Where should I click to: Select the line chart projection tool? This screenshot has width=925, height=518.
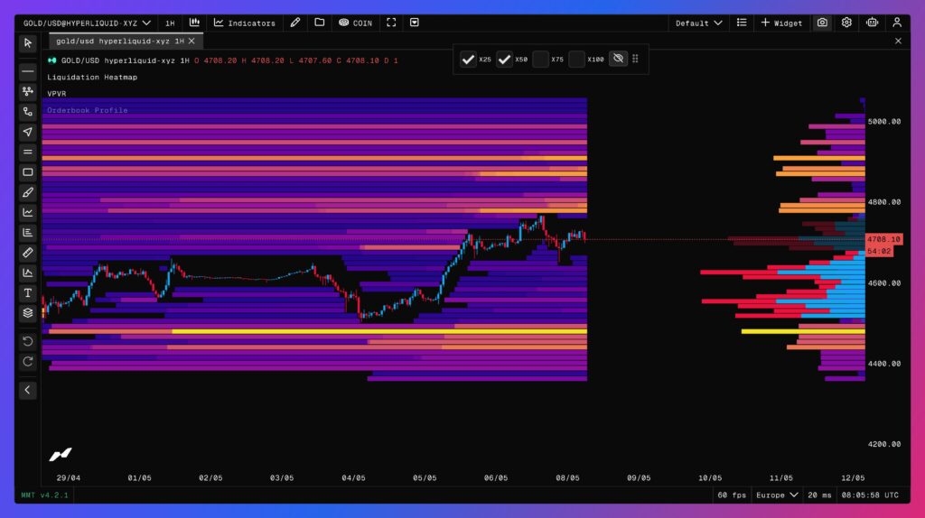[28, 212]
